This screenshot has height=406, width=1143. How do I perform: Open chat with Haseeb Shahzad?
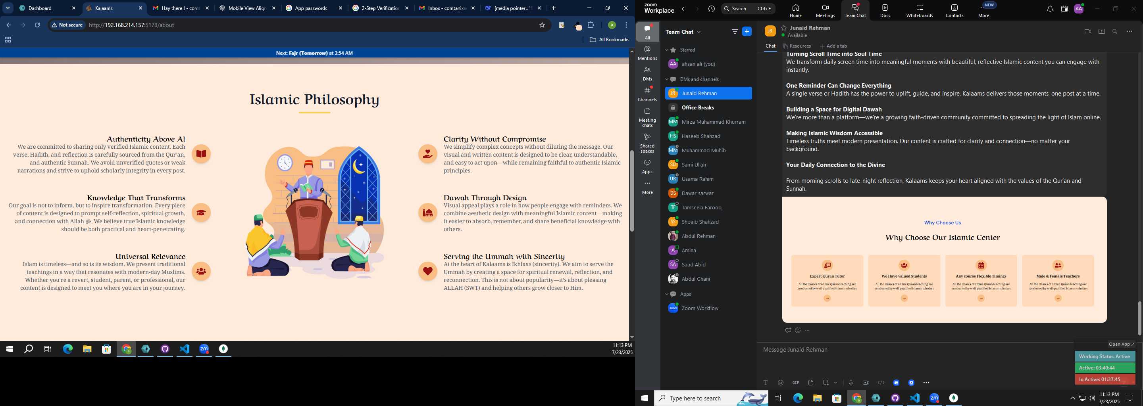pyautogui.click(x=708, y=136)
